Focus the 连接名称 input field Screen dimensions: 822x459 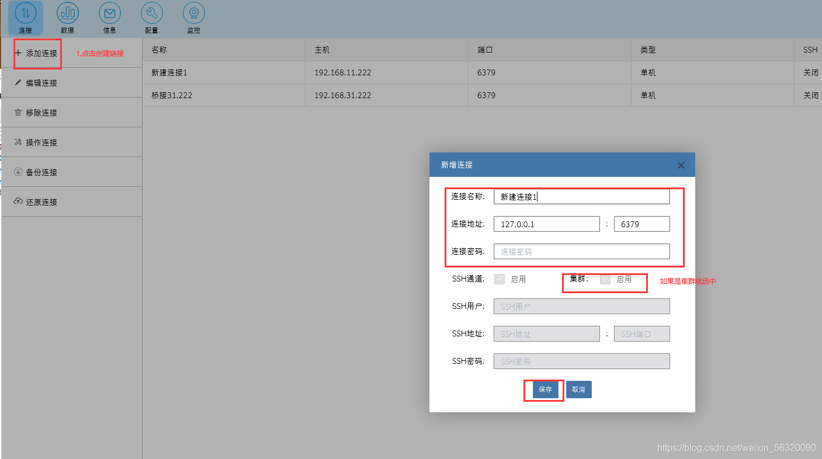tap(581, 197)
